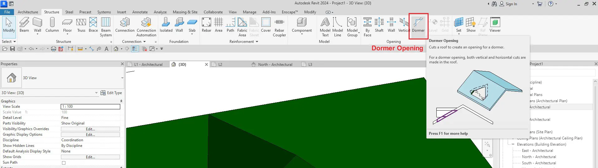Click the Print icon in quick access toolbar

pos(54,49)
